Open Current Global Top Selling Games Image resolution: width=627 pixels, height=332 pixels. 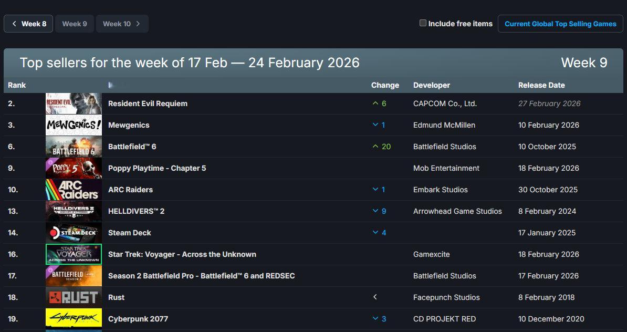pos(560,24)
